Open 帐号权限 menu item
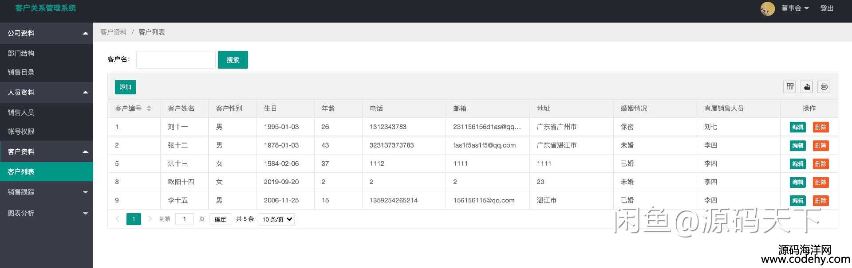The width and height of the screenshot is (852, 268). 21,132
